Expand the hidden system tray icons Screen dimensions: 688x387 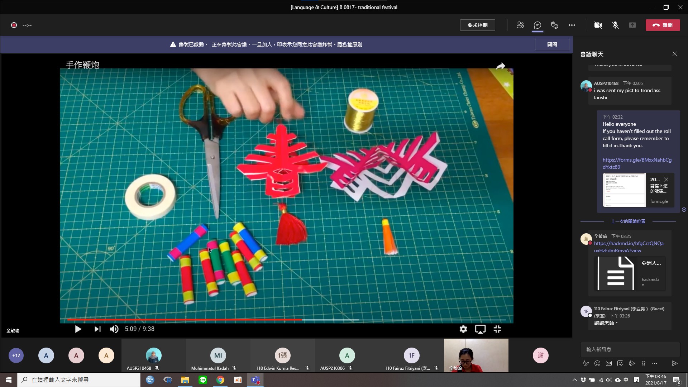click(574, 380)
